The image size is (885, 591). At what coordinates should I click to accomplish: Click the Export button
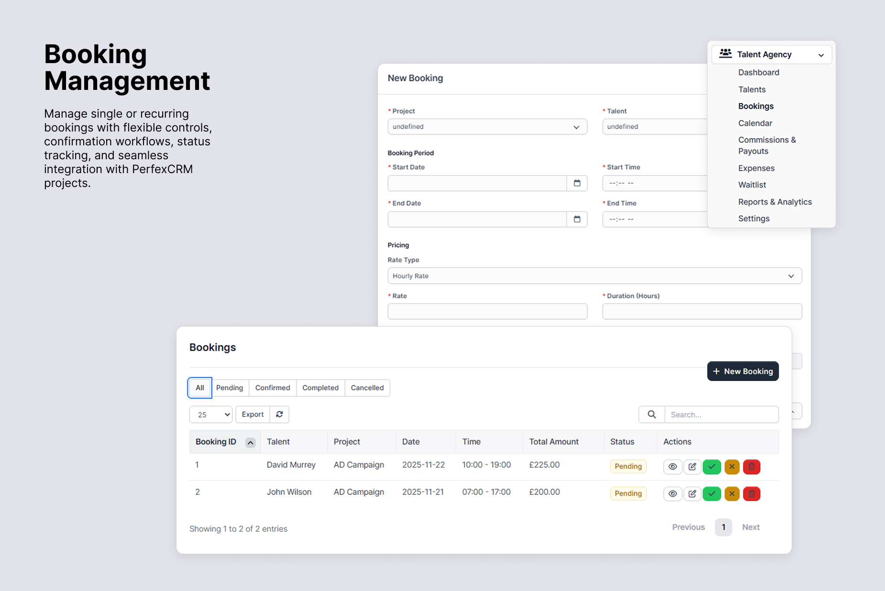point(253,415)
